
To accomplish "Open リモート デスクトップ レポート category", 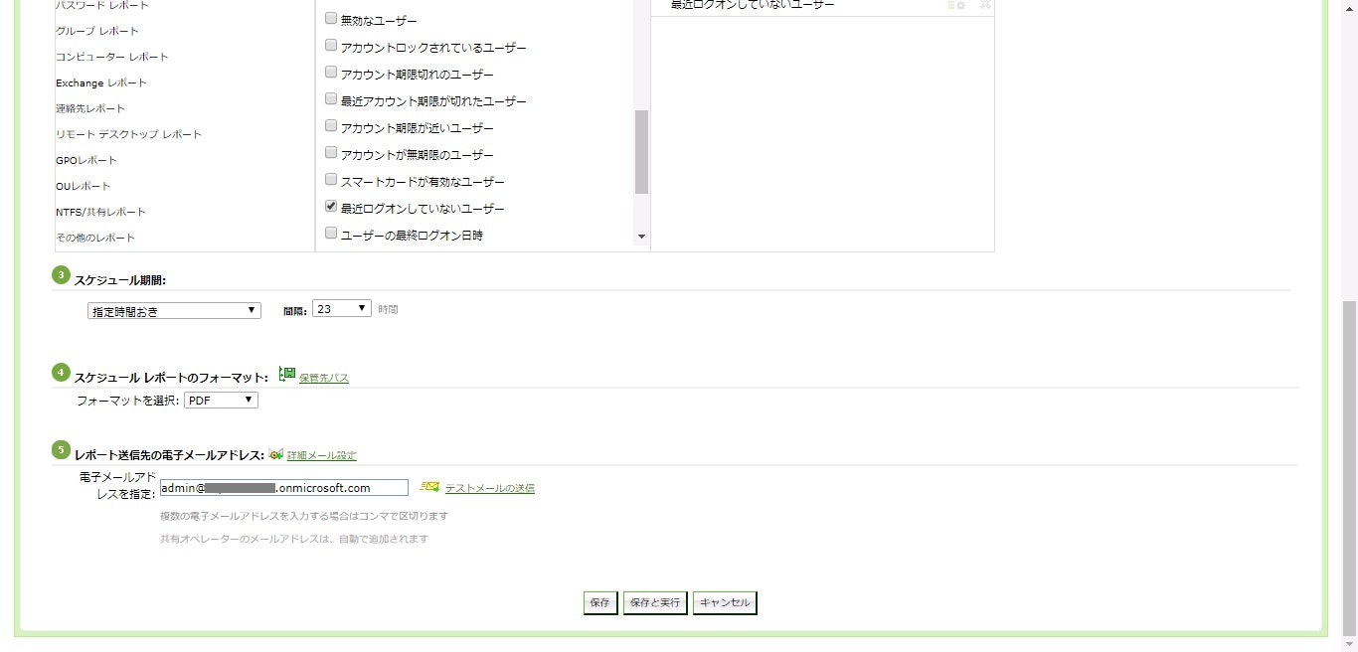I will [x=128, y=134].
